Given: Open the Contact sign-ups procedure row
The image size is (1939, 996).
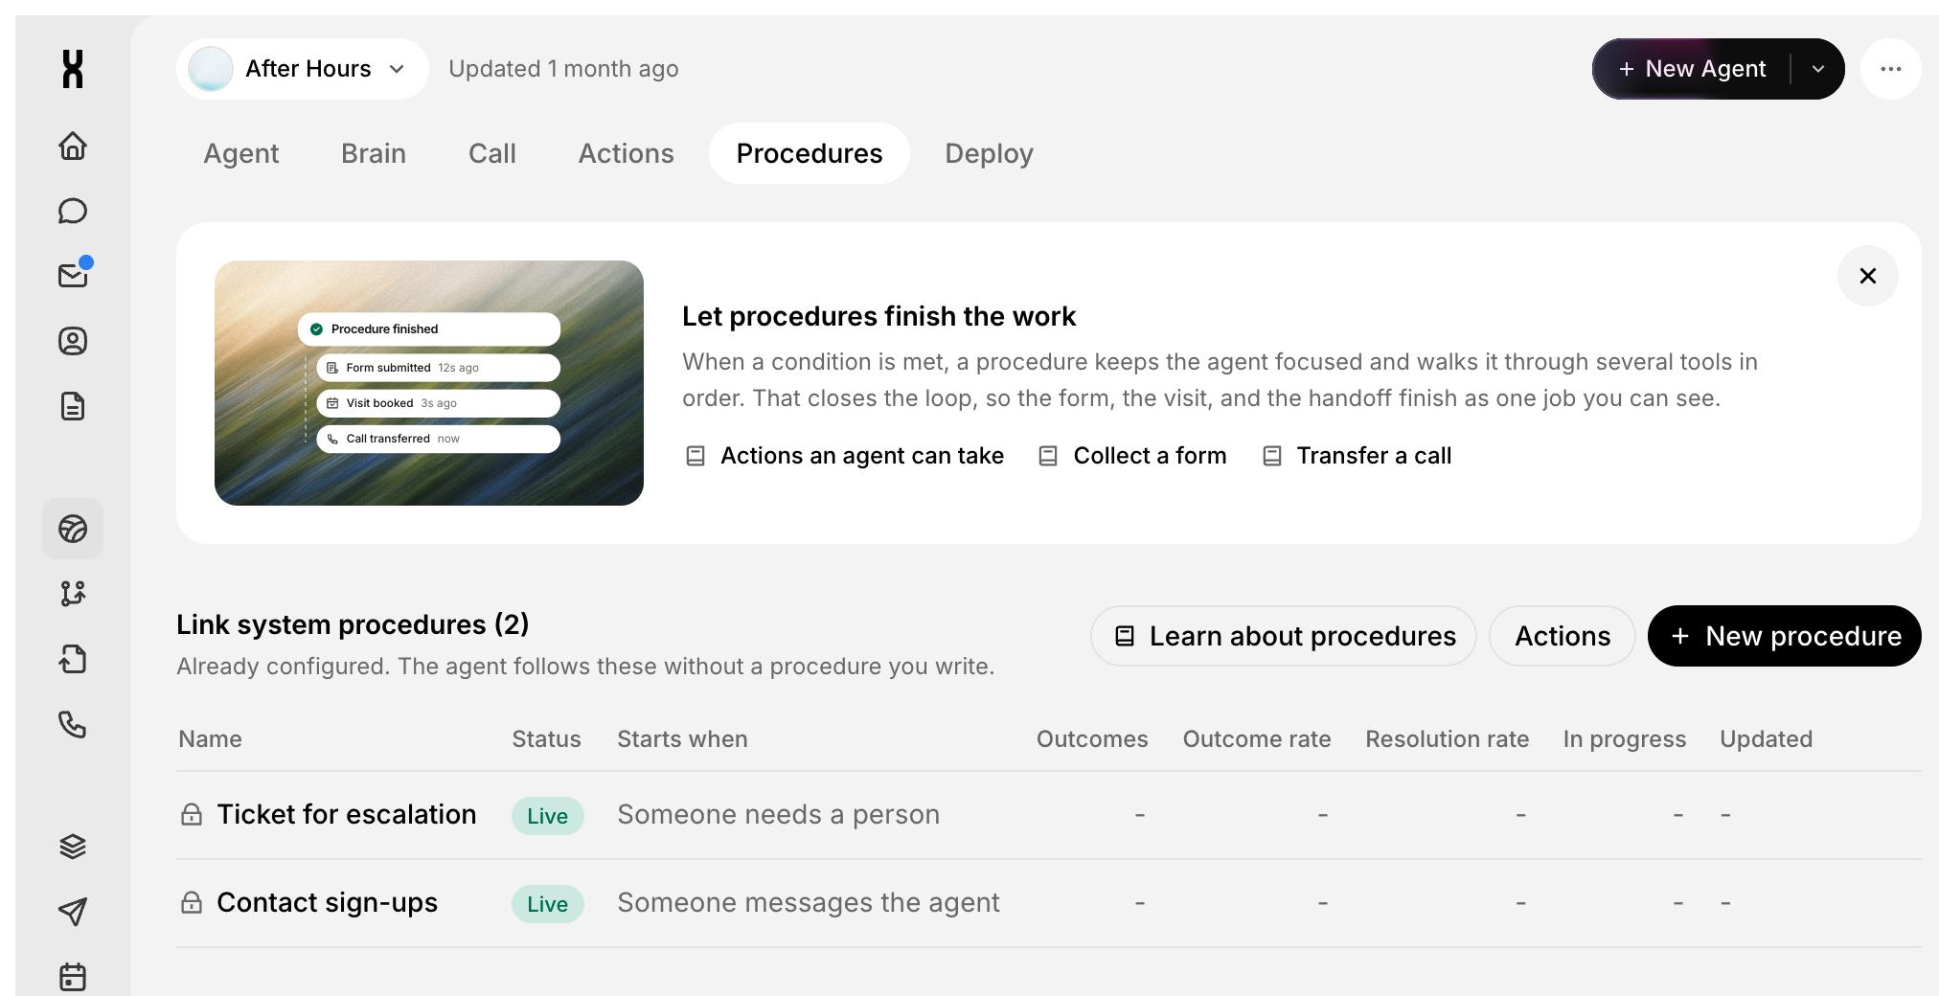Looking at the screenshot, I should pos(1049,903).
